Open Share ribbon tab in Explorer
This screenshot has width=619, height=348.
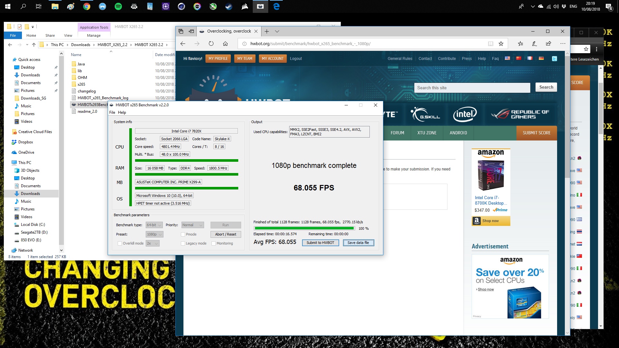pyautogui.click(x=50, y=35)
